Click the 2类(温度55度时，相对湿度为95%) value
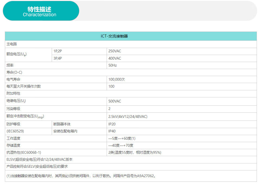The height and width of the screenshot is (192, 268). click(135, 153)
